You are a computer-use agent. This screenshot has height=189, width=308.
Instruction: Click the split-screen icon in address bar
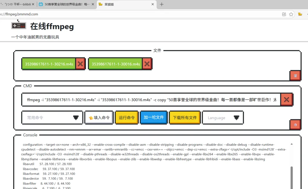point(284,14)
